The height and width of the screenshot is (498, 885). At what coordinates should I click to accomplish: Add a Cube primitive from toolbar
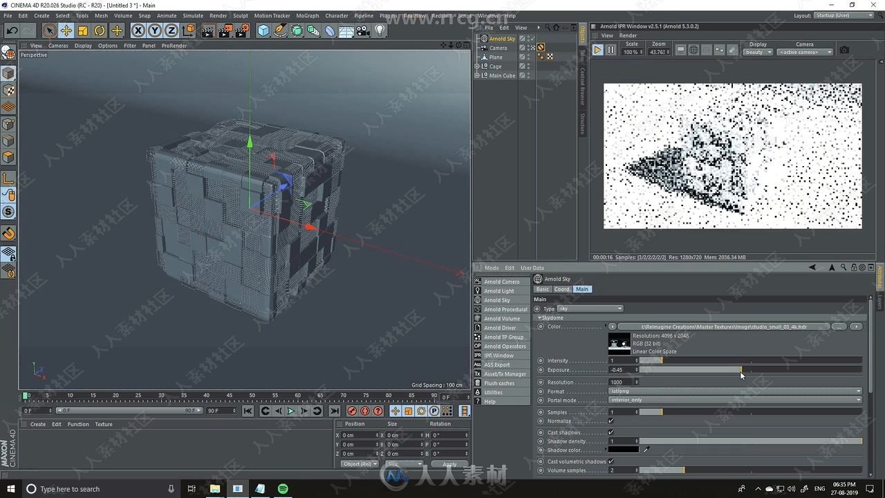coord(263,30)
